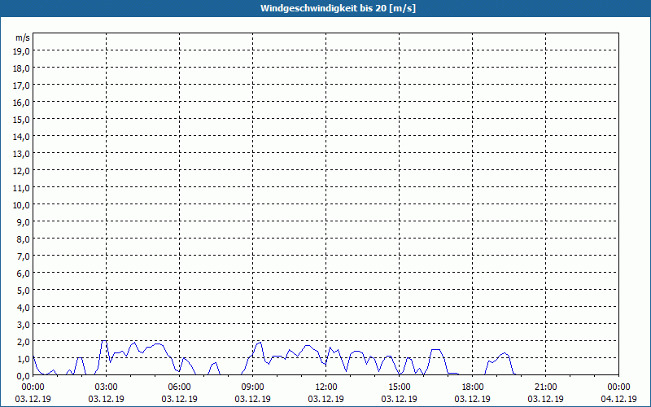Image resolution: width=651 pixels, height=407 pixels.
Task: Select the 19,0 value on the y-axis
Action: pyautogui.click(x=21, y=50)
